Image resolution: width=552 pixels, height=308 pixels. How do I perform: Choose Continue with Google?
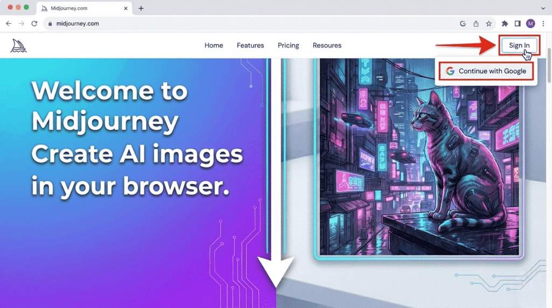click(x=486, y=71)
